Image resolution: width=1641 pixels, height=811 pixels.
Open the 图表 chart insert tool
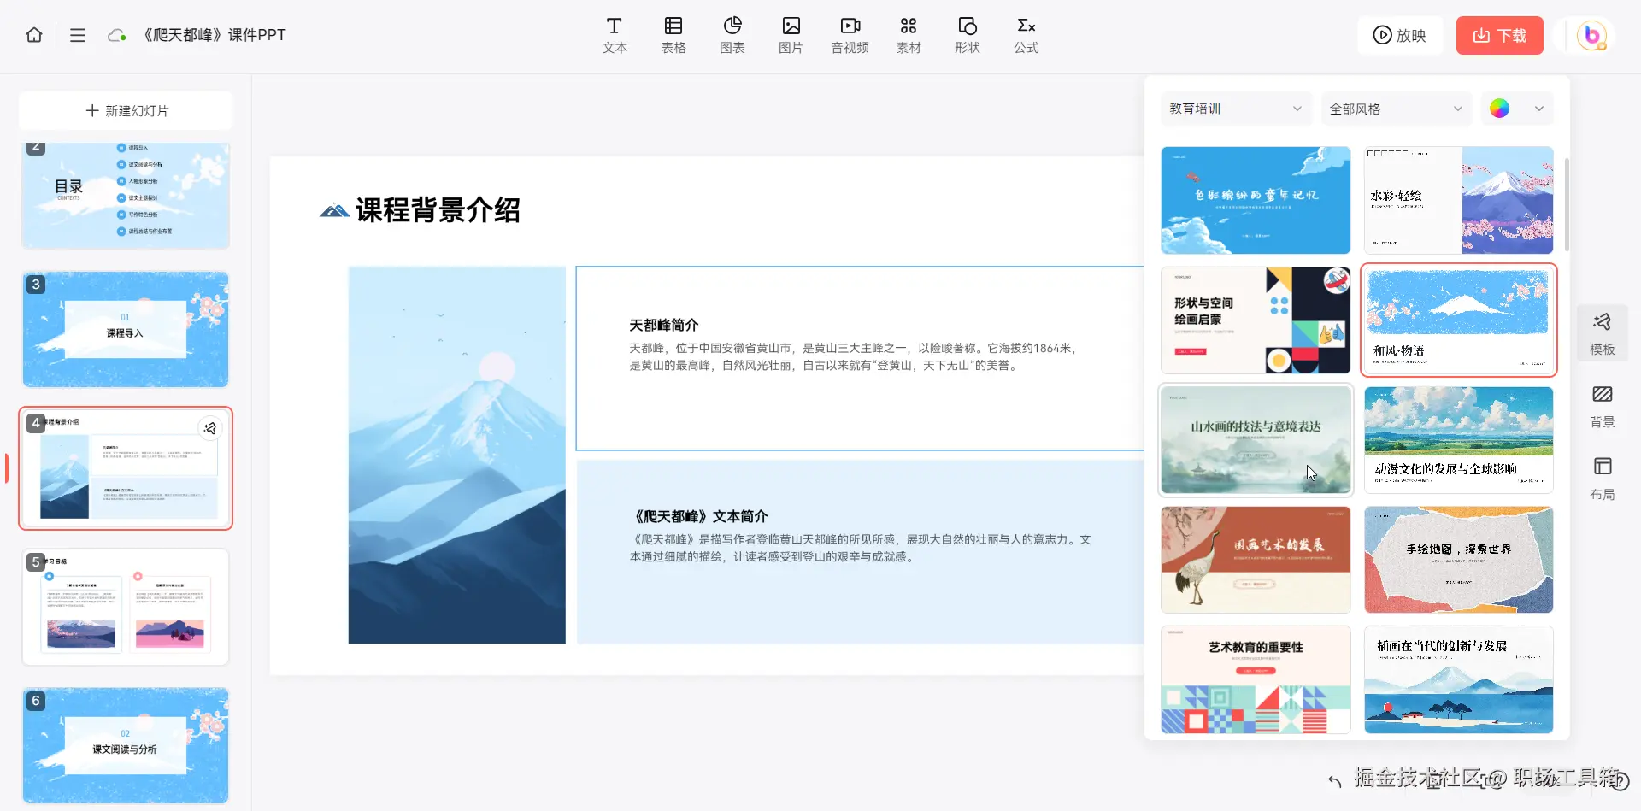pos(732,35)
